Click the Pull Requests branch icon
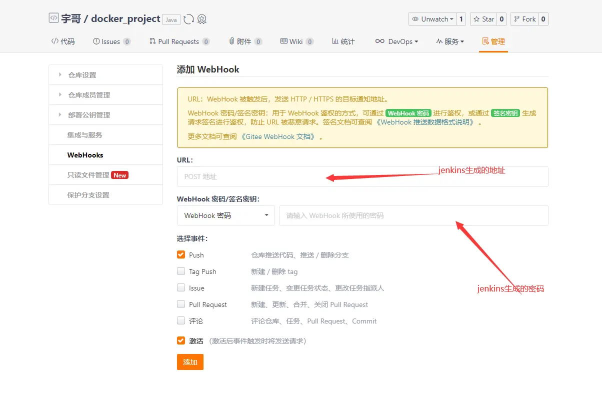602x405 pixels. pos(152,41)
